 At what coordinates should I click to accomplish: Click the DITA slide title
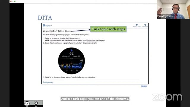click(45, 18)
